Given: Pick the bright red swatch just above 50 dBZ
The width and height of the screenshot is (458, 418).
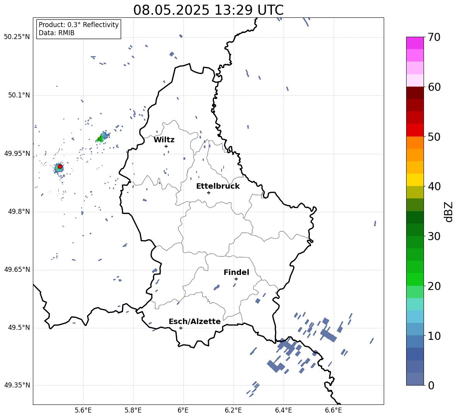Looking at the screenshot, I should (415, 130).
